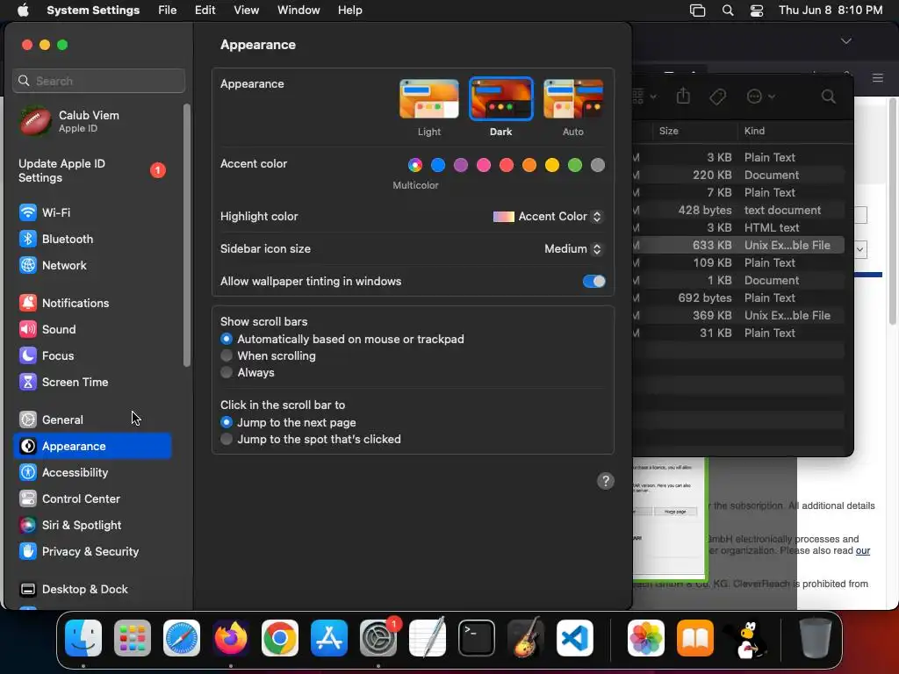This screenshot has width=899, height=674.
Task: Click the Search field in sidebar
Action: coord(98,81)
